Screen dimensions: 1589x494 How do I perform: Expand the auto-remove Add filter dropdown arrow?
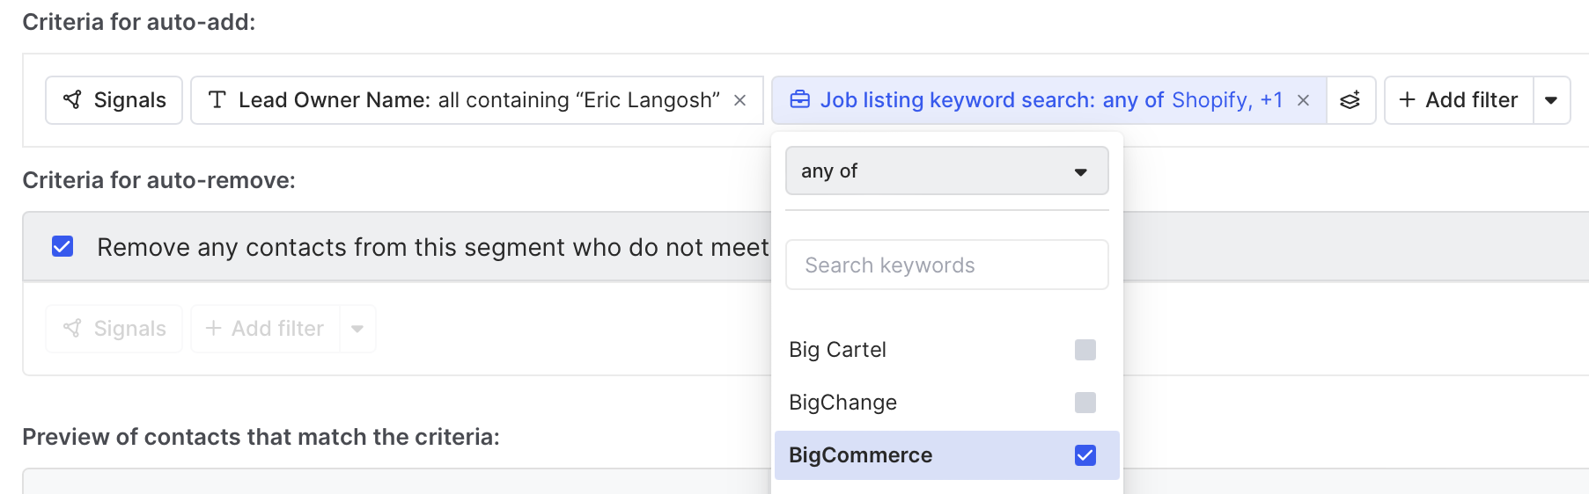(357, 329)
